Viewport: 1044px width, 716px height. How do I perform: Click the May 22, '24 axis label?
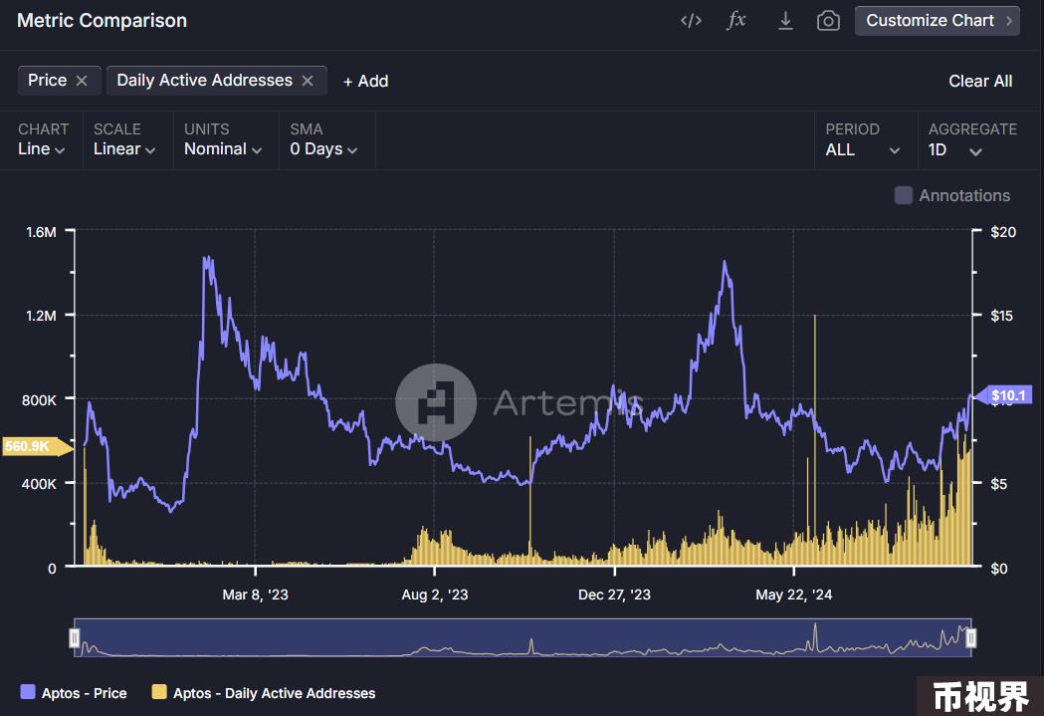[793, 595]
